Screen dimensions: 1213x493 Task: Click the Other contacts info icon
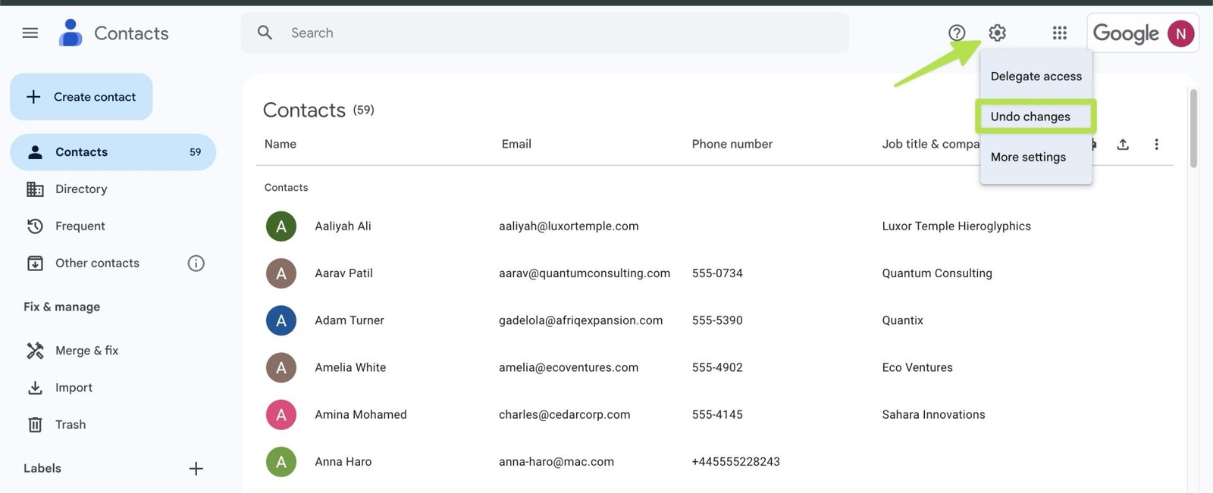(x=196, y=263)
